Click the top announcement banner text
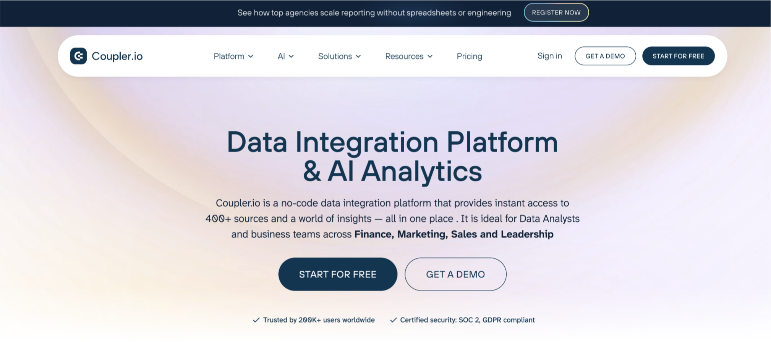 [374, 13]
